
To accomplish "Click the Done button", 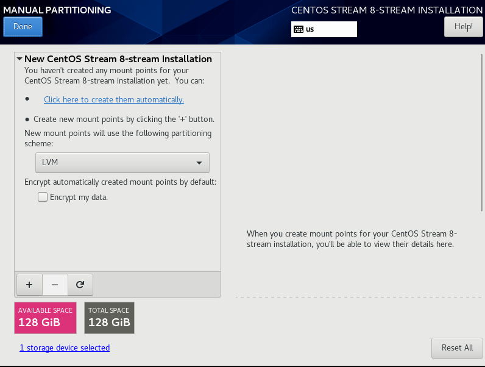I will coord(23,27).
